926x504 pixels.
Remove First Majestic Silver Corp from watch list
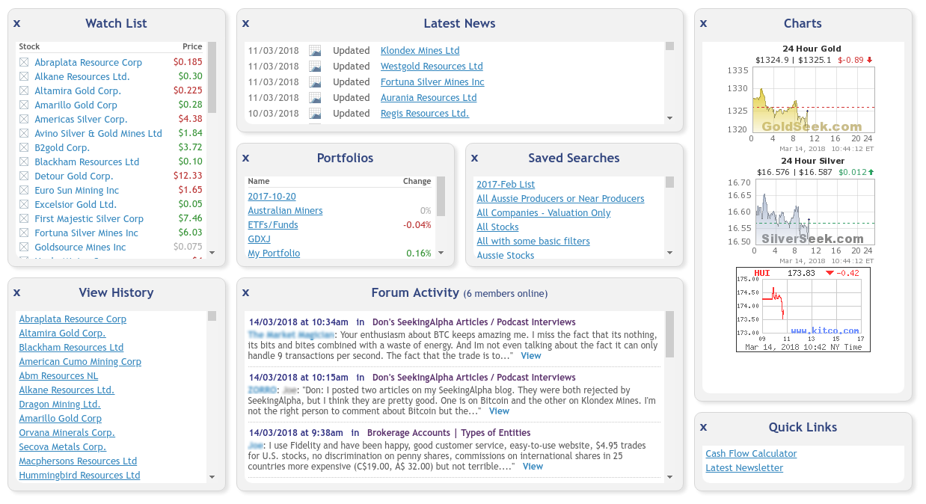24,219
